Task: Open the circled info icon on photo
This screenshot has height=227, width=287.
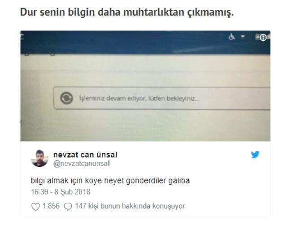Action: pos(263,38)
